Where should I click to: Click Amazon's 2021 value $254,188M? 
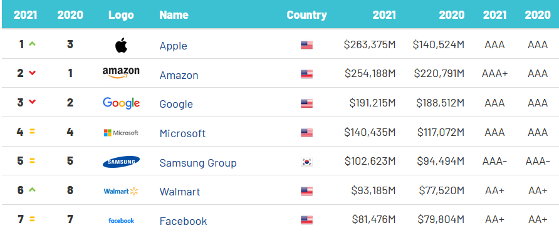(x=370, y=73)
